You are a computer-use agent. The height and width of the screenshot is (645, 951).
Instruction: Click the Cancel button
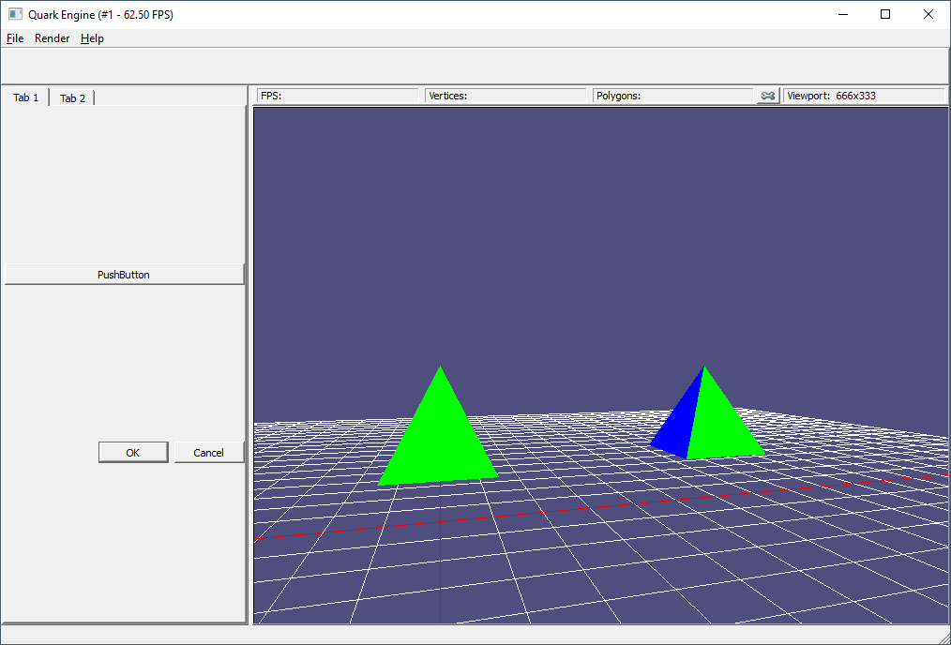[208, 453]
